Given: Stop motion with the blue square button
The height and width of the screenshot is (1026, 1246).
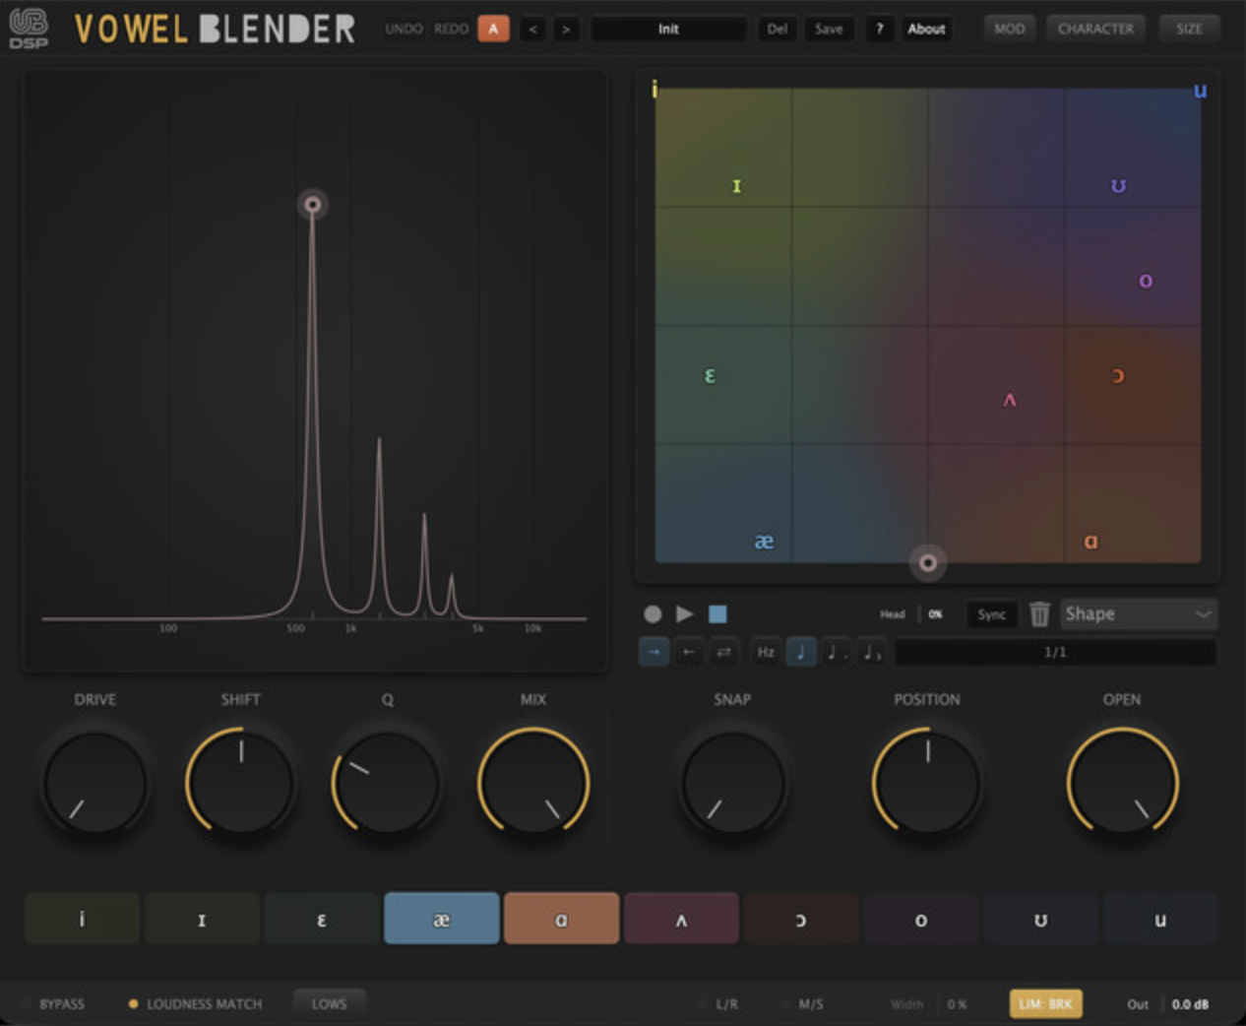Looking at the screenshot, I should tap(717, 613).
